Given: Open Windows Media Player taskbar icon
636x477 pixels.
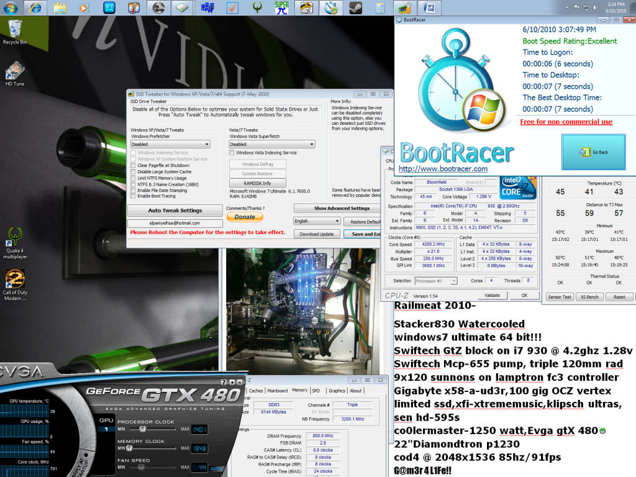Looking at the screenshot, I should click(x=84, y=7).
